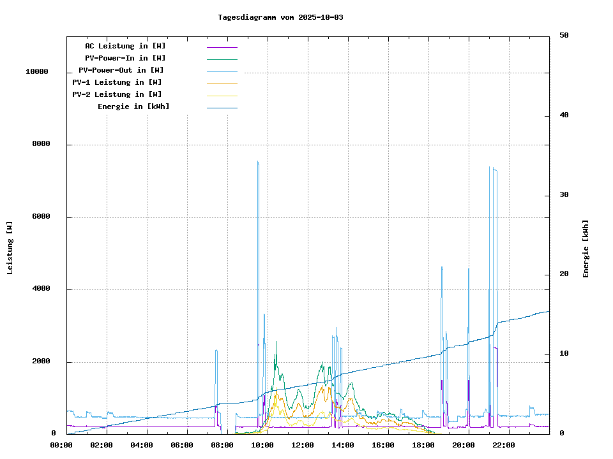Screen dimensions: 613x459
Task: Click the 50 tick on the energy axis
Action: click(564, 36)
